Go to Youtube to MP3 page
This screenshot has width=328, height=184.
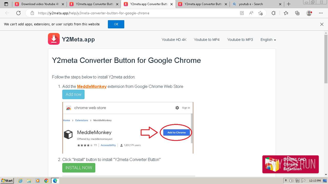[x=240, y=40]
